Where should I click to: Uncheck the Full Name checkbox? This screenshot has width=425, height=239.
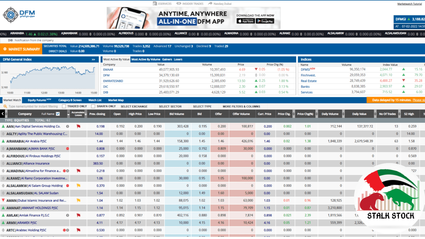click(x=58, y=114)
